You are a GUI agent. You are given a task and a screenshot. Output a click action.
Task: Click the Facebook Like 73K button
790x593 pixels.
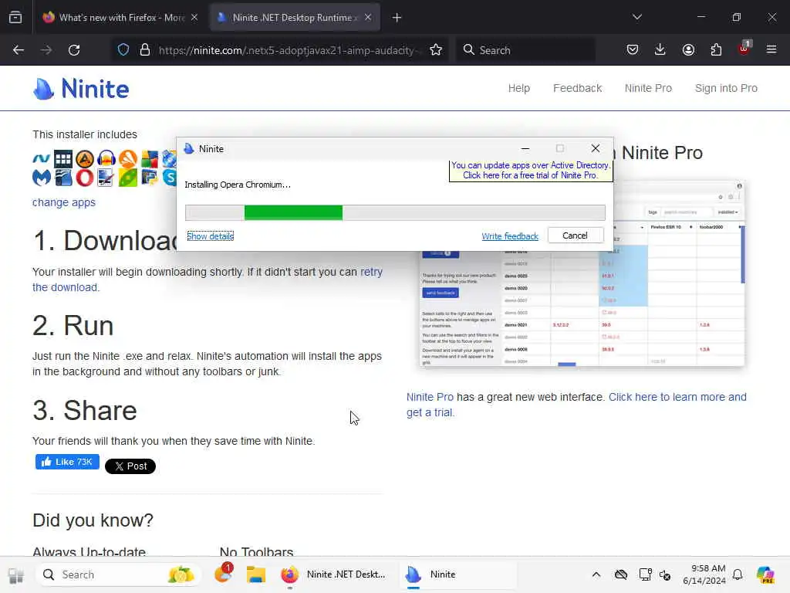point(67,462)
